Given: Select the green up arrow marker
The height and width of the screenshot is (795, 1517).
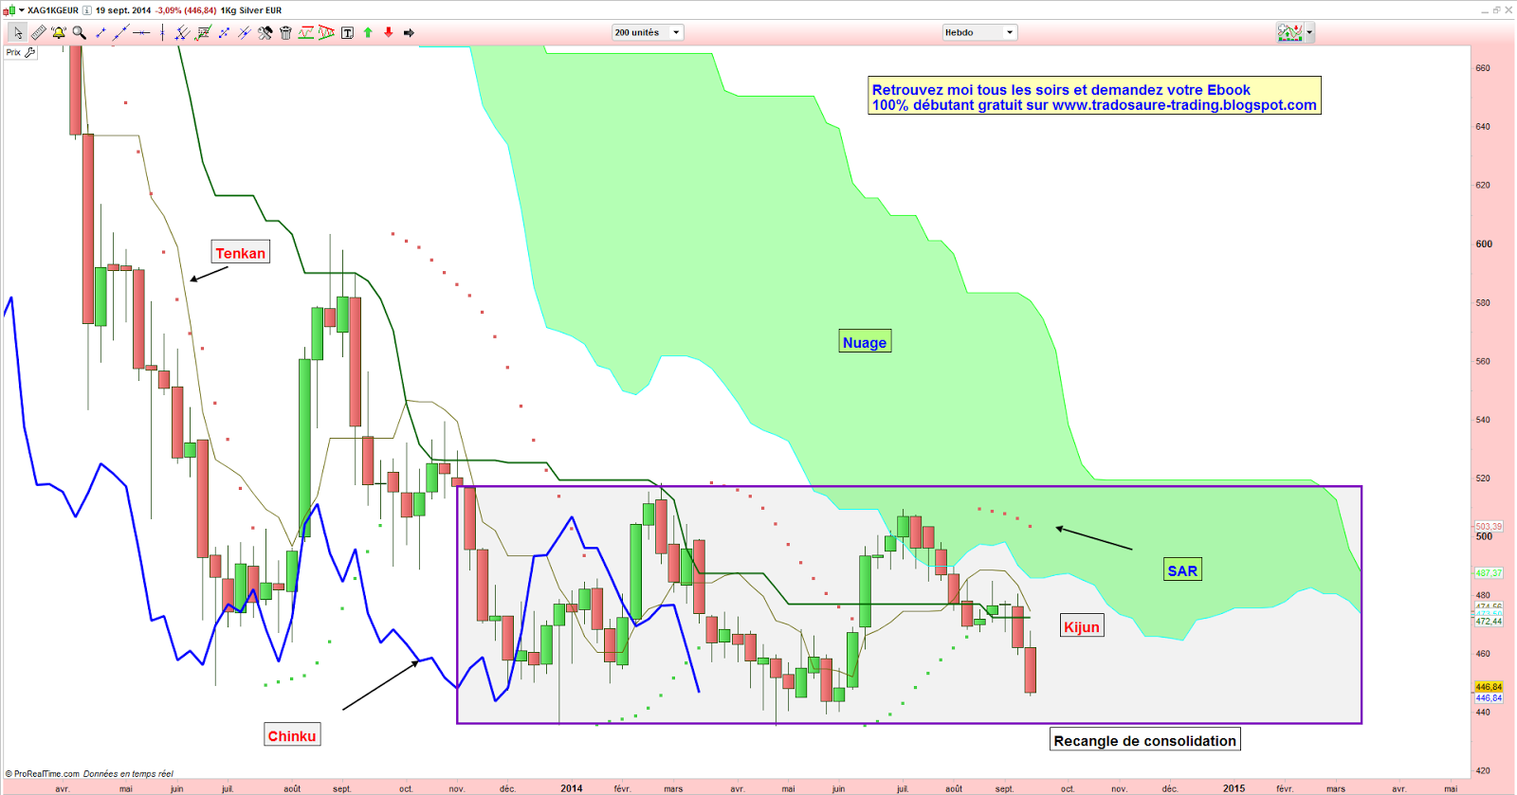Looking at the screenshot, I should [368, 32].
